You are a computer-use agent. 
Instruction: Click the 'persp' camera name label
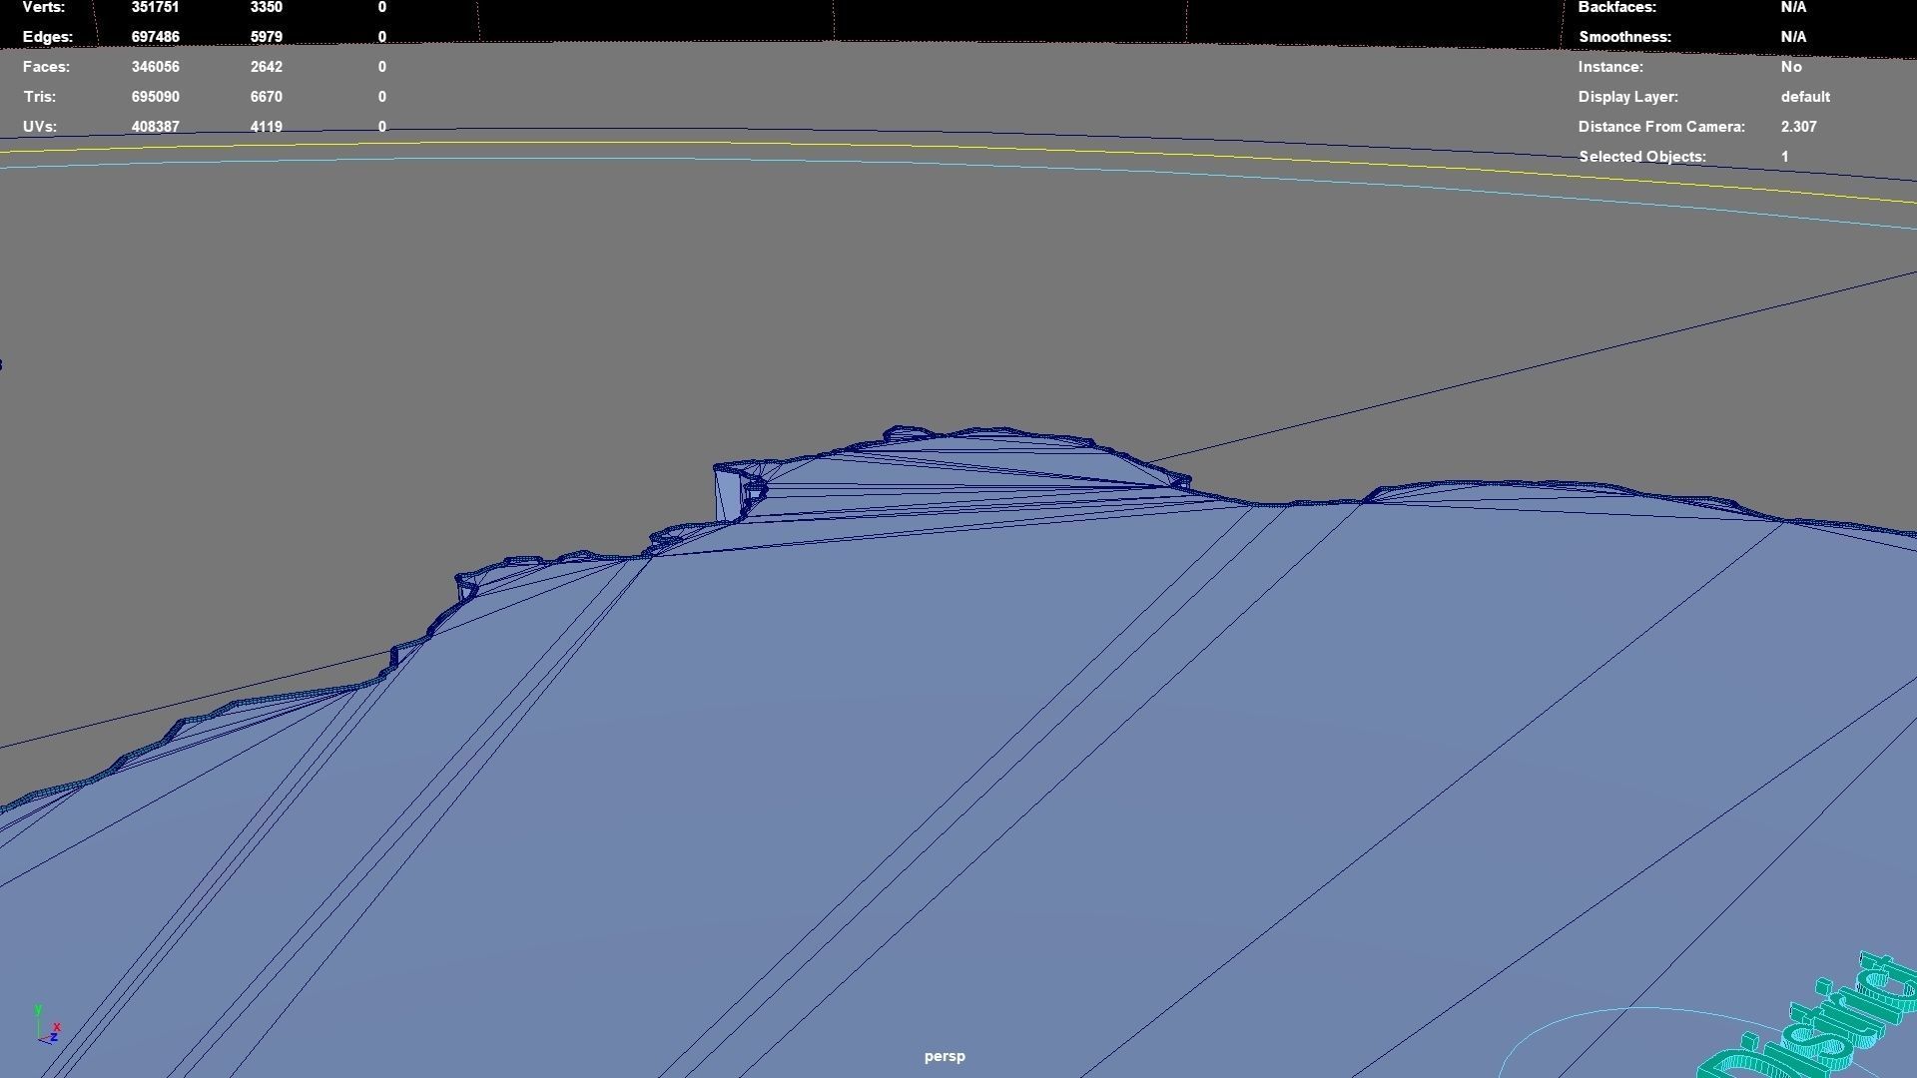pos(945,1056)
